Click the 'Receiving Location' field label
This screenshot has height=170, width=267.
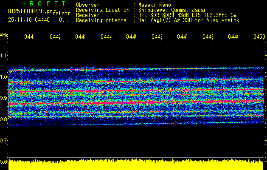point(102,10)
